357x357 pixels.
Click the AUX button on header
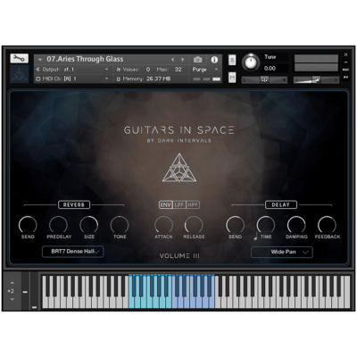[345, 70]
